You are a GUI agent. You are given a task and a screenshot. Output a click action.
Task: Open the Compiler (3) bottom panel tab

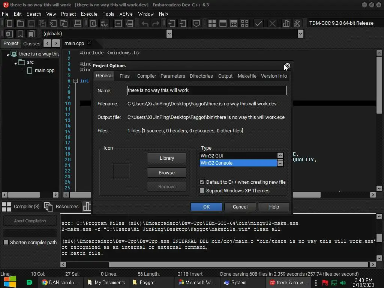21,207
